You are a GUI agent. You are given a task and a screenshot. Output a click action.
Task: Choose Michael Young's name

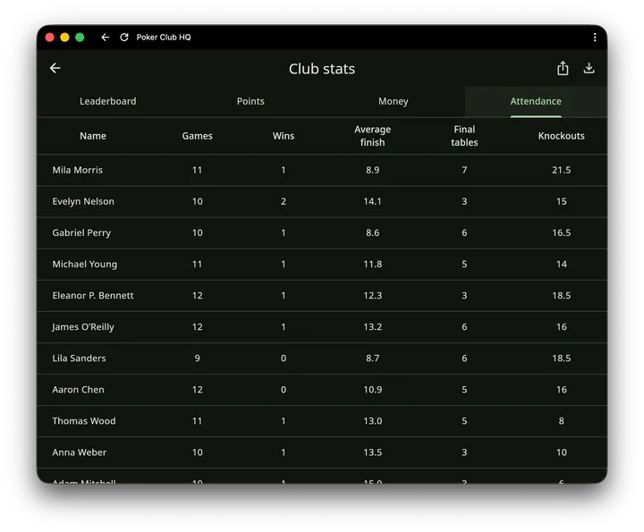[85, 265]
